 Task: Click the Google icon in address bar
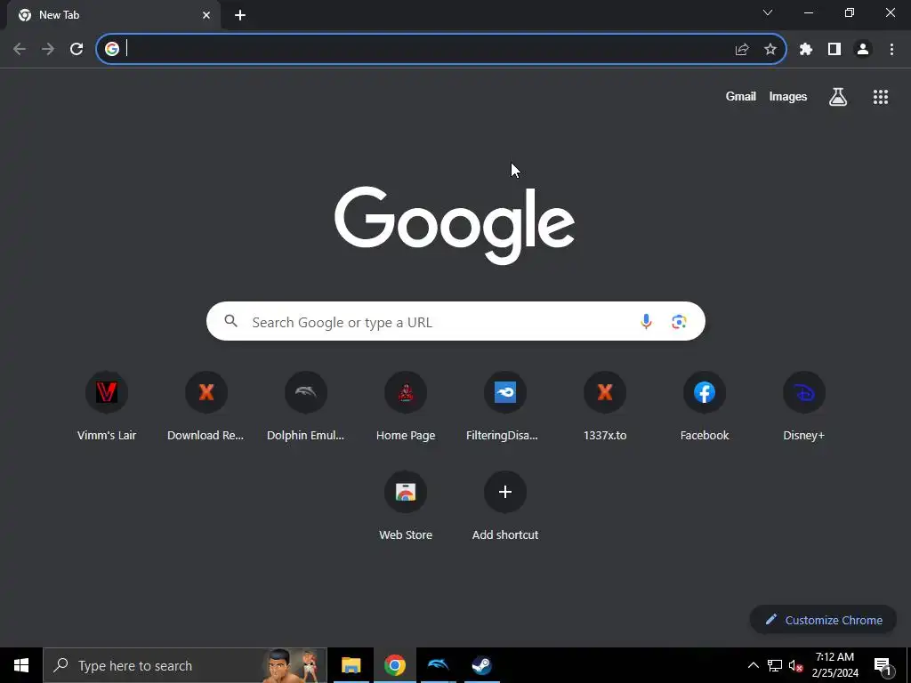pyautogui.click(x=112, y=50)
